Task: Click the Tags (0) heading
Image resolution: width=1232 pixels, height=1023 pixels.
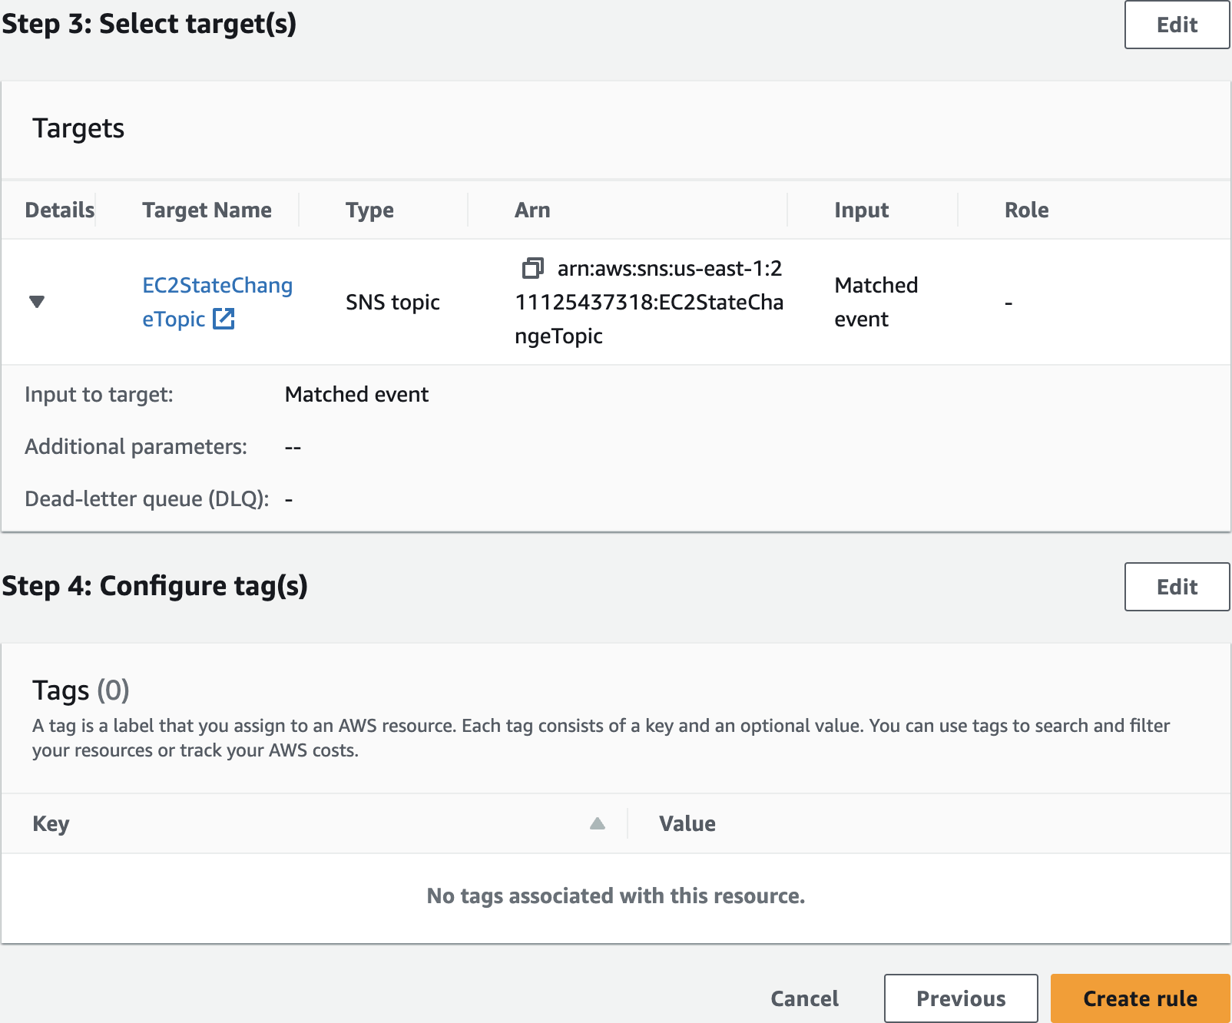Action: [x=81, y=690]
